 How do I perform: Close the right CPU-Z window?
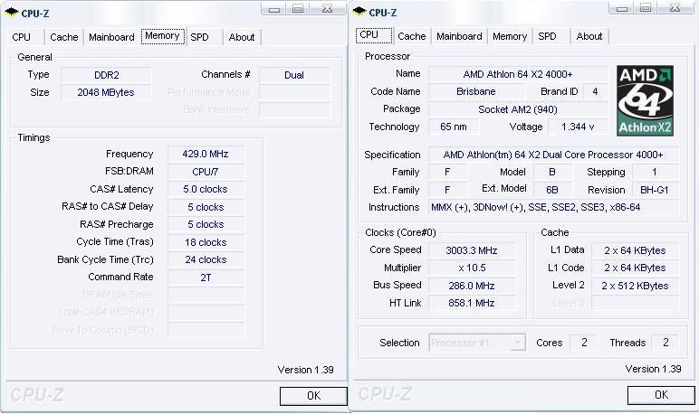coord(675,7)
